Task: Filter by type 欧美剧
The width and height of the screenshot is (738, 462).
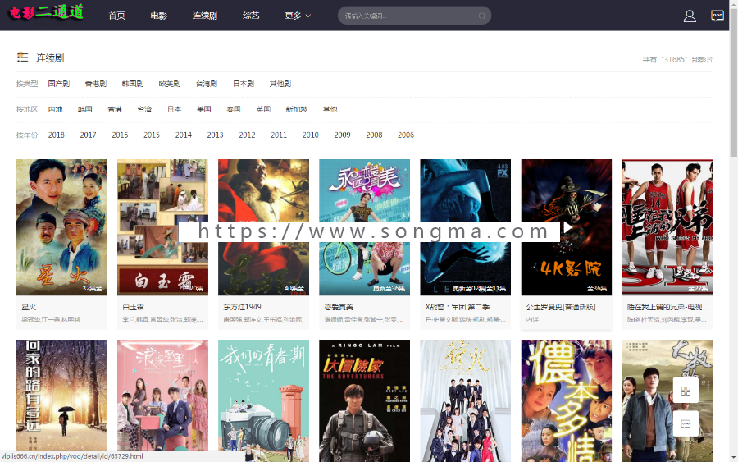Action: pos(170,84)
